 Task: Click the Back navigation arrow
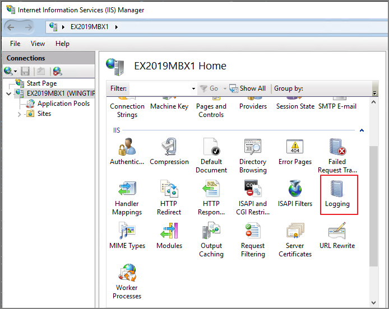11,27
